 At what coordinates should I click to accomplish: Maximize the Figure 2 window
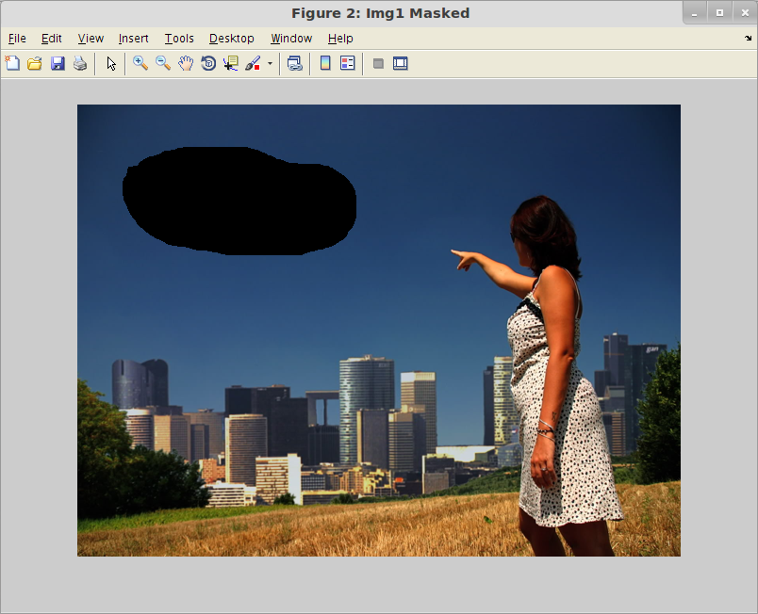point(719,13)
